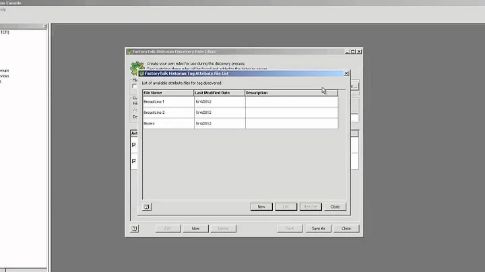
Task: Click the 5/4/2012 date for Mixers
Action: 203,123
